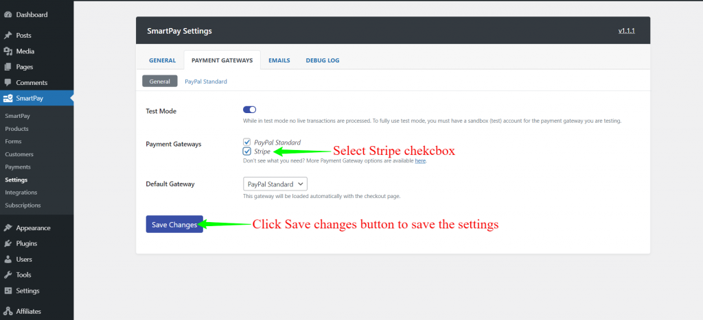Toggle the Test Mode switch
703x320 pixels.
pyautogui.click(x=249, y=110)
